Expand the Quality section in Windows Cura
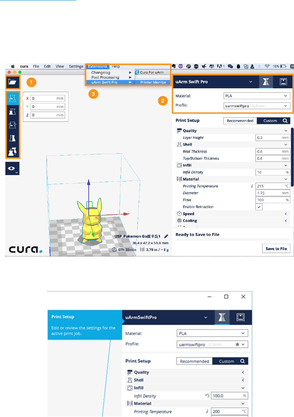This screenshot has height=417, width=294. click(187, 372)
